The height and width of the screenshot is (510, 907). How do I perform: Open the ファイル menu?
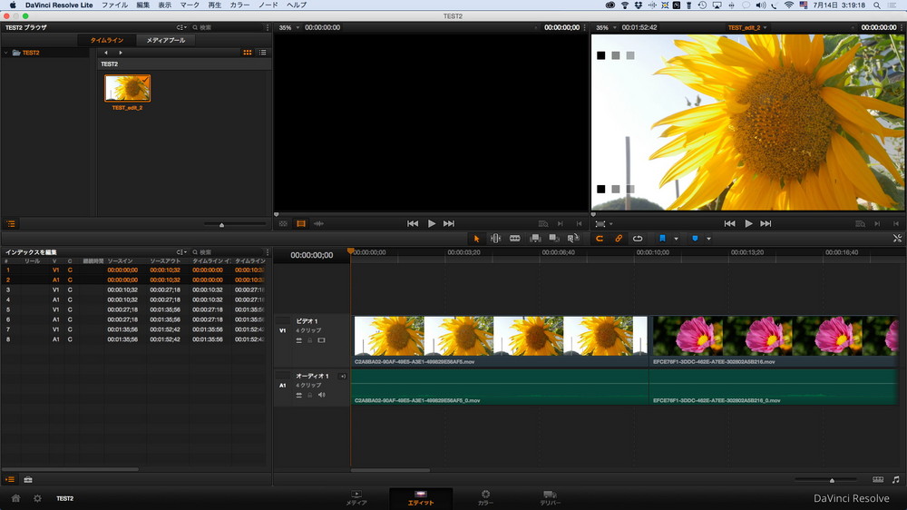point(114,5)
